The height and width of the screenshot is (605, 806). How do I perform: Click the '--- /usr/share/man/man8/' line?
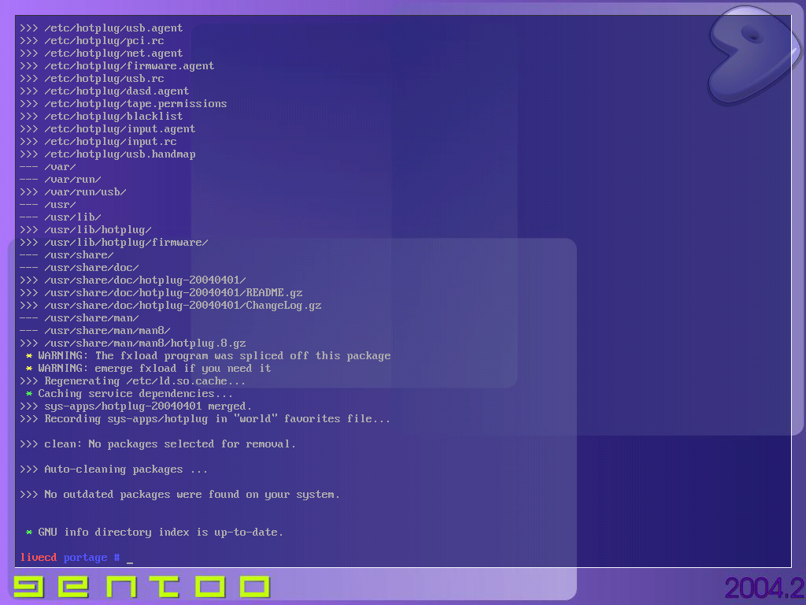[x=95, y=331]
